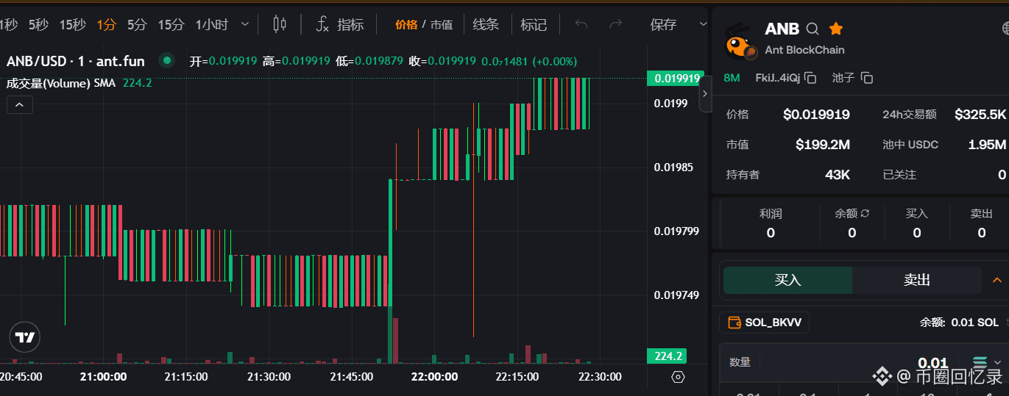Click the 成交量(Volume) SMA indicator label

[x=61, y=83]
